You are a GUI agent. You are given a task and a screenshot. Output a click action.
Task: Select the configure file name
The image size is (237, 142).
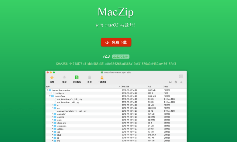coord(59,93)
